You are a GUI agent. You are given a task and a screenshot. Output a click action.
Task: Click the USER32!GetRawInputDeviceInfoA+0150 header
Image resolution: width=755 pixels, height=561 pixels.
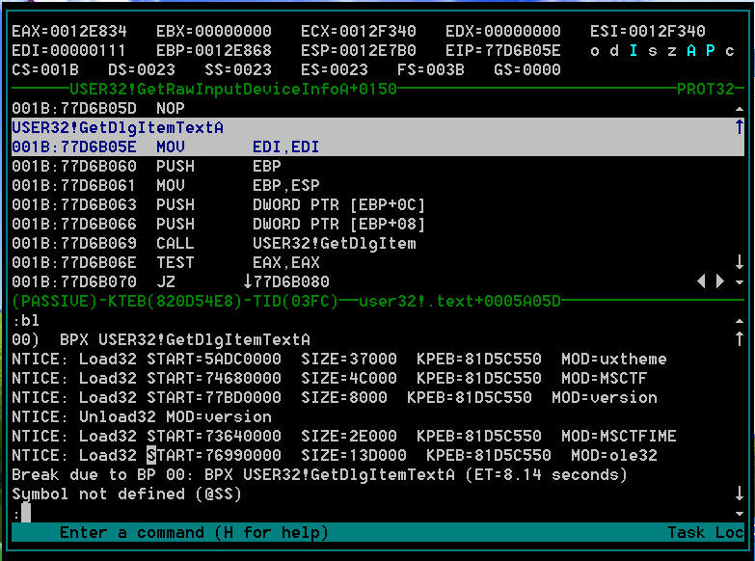(233, 89)
